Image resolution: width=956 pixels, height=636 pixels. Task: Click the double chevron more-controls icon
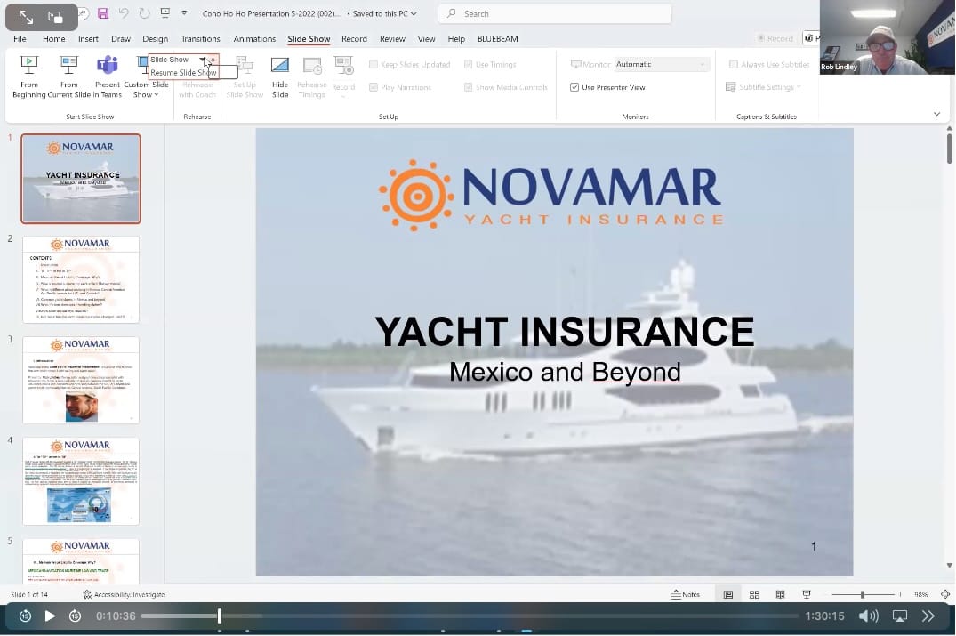pos(928,616)
